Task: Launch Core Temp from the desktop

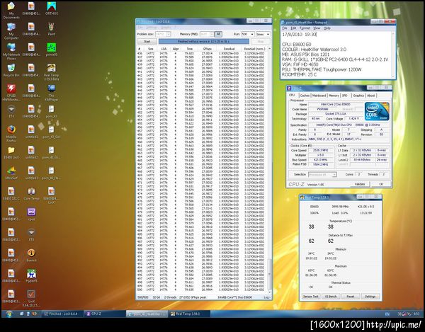Action: [x=31, y=194]
